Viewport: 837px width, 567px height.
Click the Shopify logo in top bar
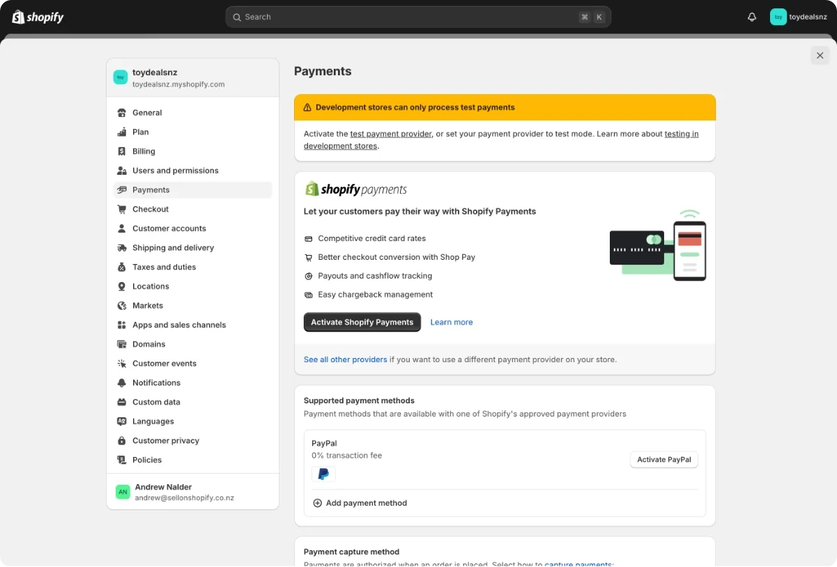(38, 17)
